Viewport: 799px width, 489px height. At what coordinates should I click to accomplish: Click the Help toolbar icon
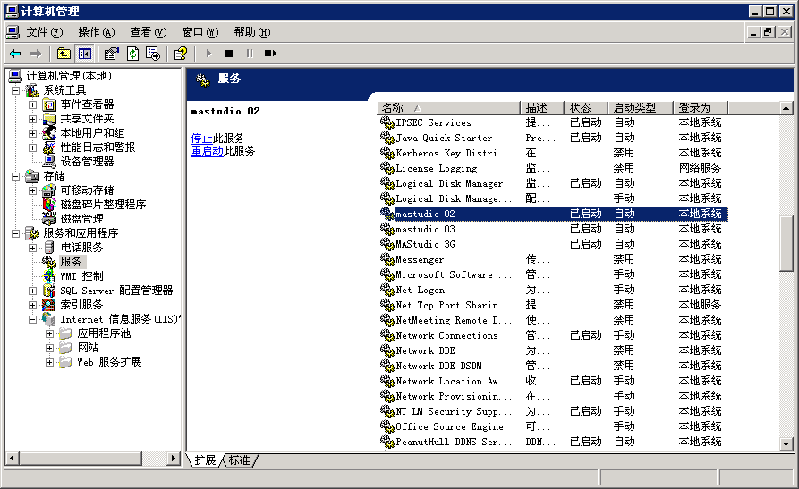[181, 54]
